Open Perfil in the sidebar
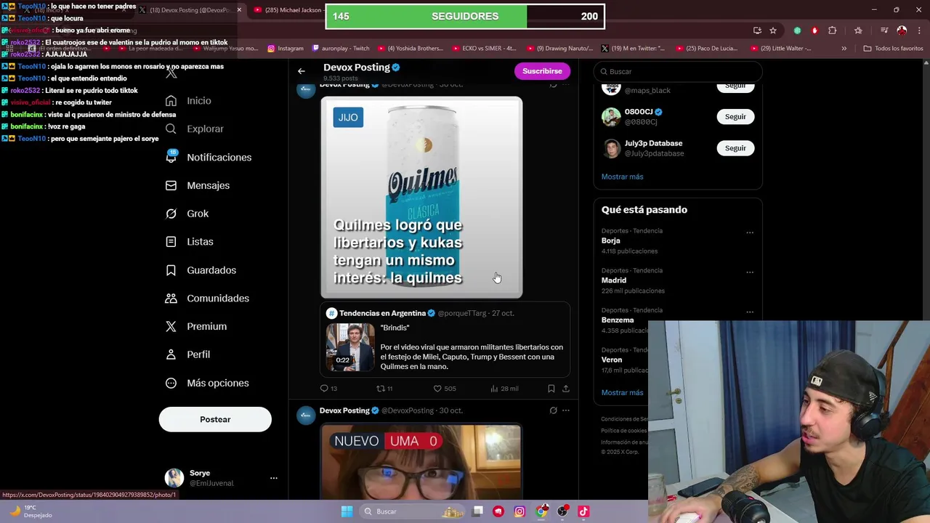 tap(188, 354)
